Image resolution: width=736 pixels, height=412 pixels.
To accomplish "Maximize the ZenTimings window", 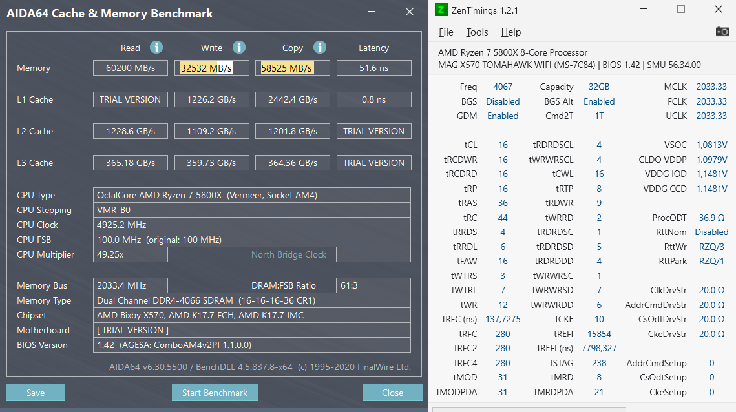I will point(681,9).
